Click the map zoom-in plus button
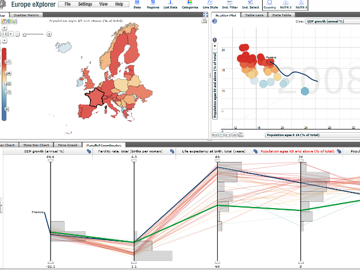Viewport: 360px width, 270px height. (49, 34)
